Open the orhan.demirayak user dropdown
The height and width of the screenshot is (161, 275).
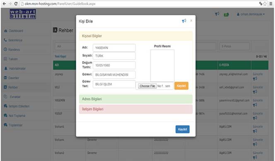[x=251, y=14]
